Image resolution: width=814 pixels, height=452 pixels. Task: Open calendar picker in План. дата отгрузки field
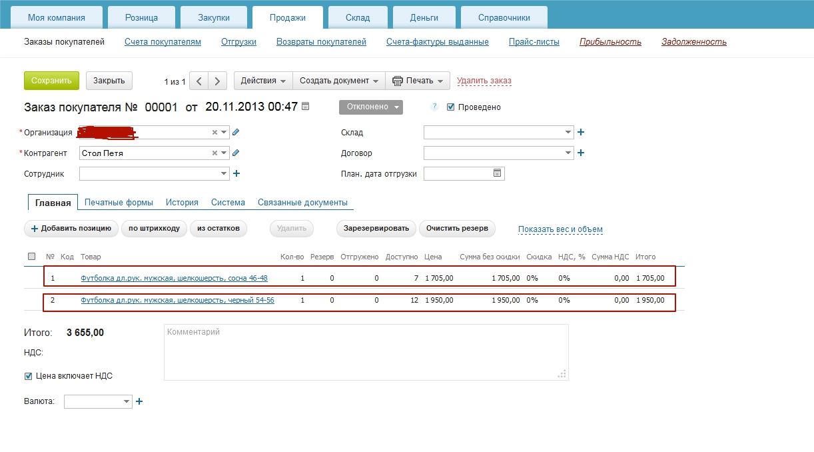pyautogui.click(x=497, y=173)
